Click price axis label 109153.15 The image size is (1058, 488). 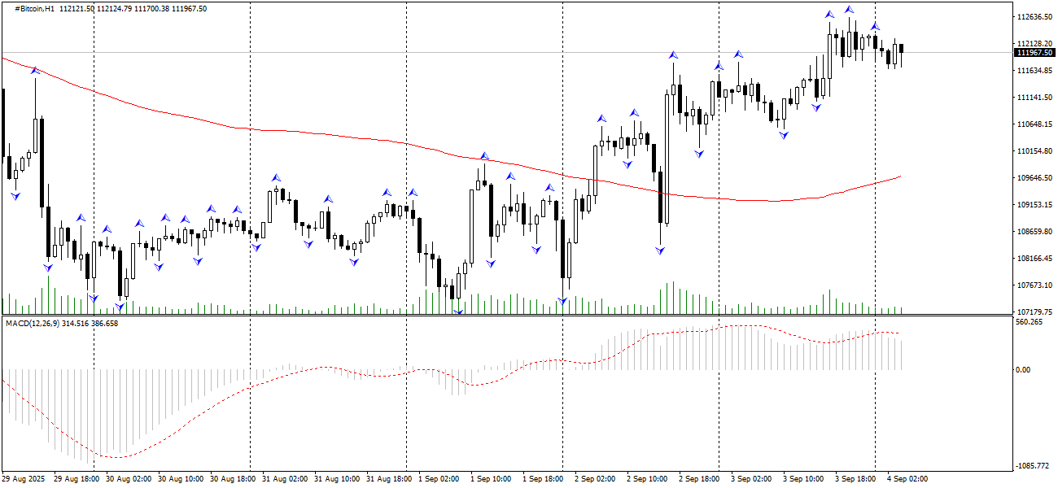coord(1034,205)
